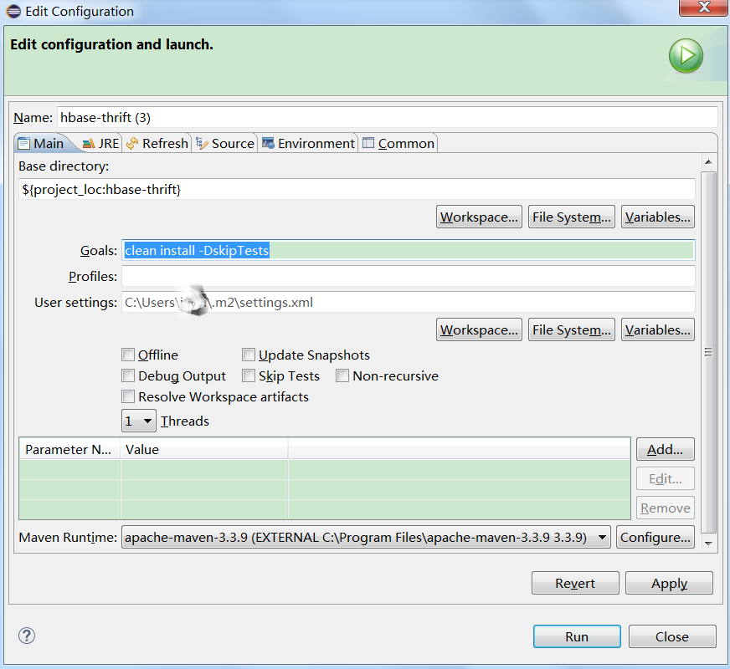Click the green run arrow icon

point(686,56)
